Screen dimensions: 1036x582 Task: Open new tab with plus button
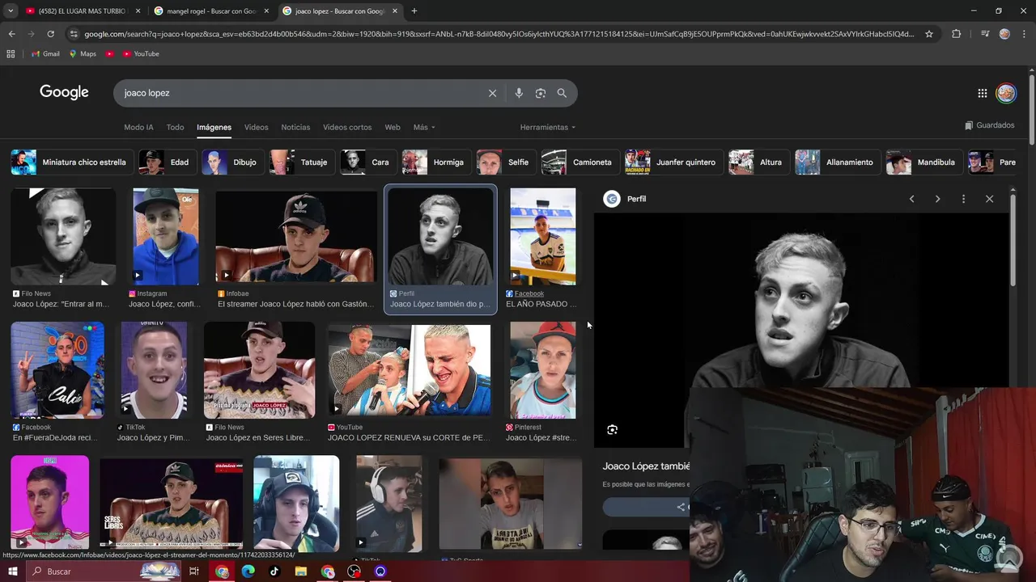tap(414, 11)
